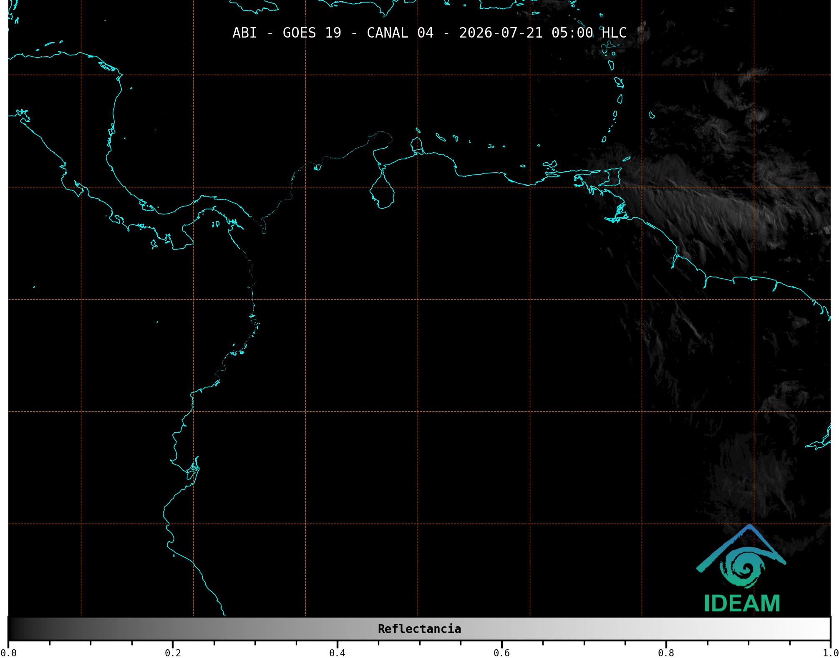Viewport: 839px width, 658px height.
Task: Click the 'Reflectancia' colorbar label
Action: (419, 629)
